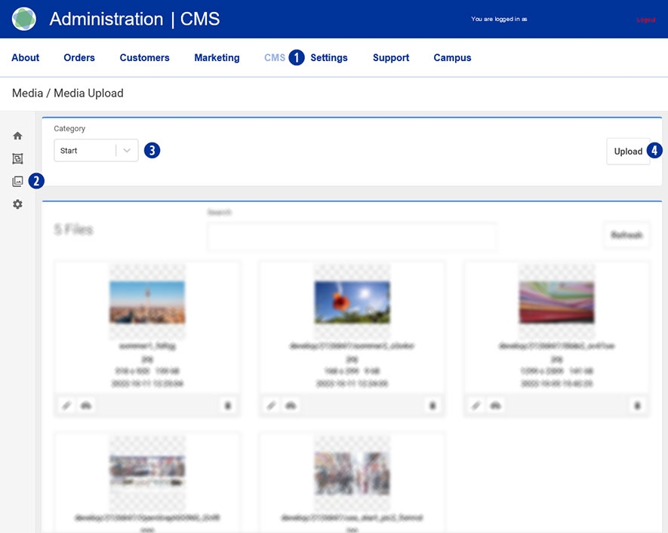Image resolution: width=668 pixels, height=533 pixels.
Task: Open the Home icon in the sidebar
Action: pos(17,136)
